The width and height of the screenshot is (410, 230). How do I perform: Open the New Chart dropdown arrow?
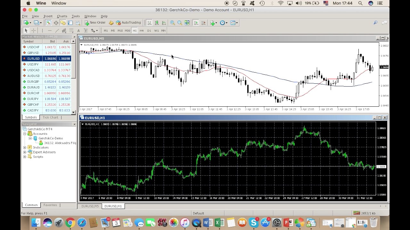(30, 23)
